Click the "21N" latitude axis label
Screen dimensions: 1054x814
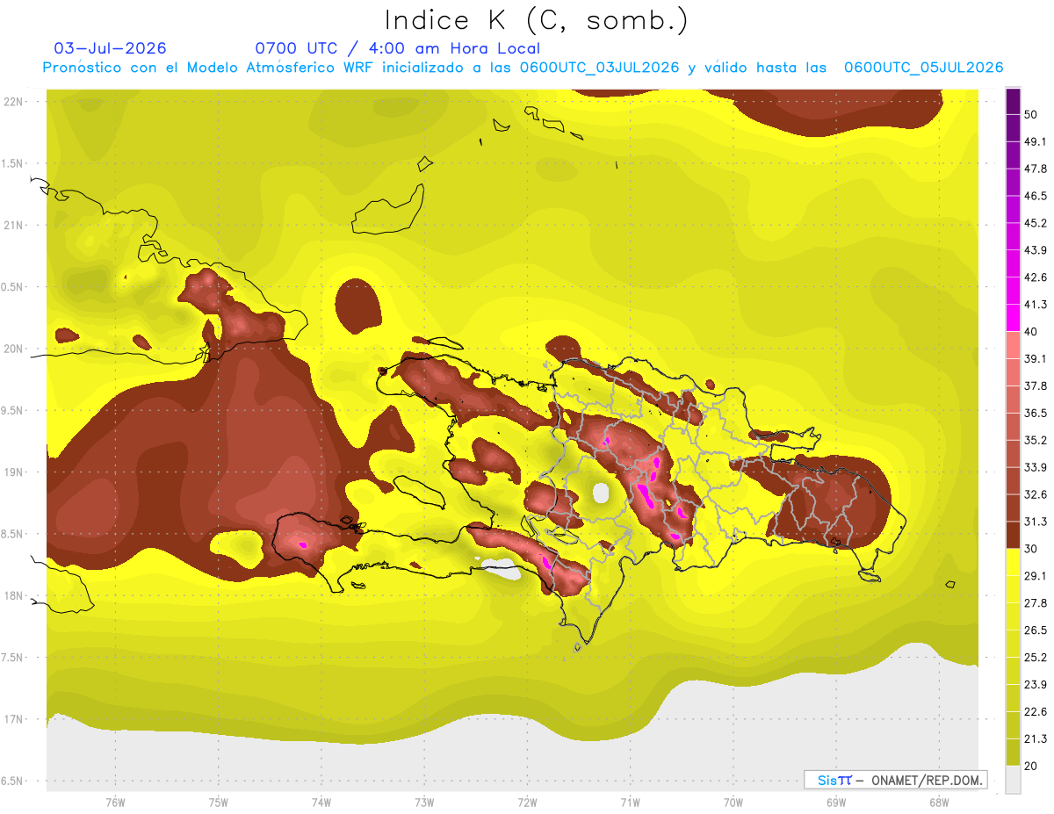coord(13,225)
